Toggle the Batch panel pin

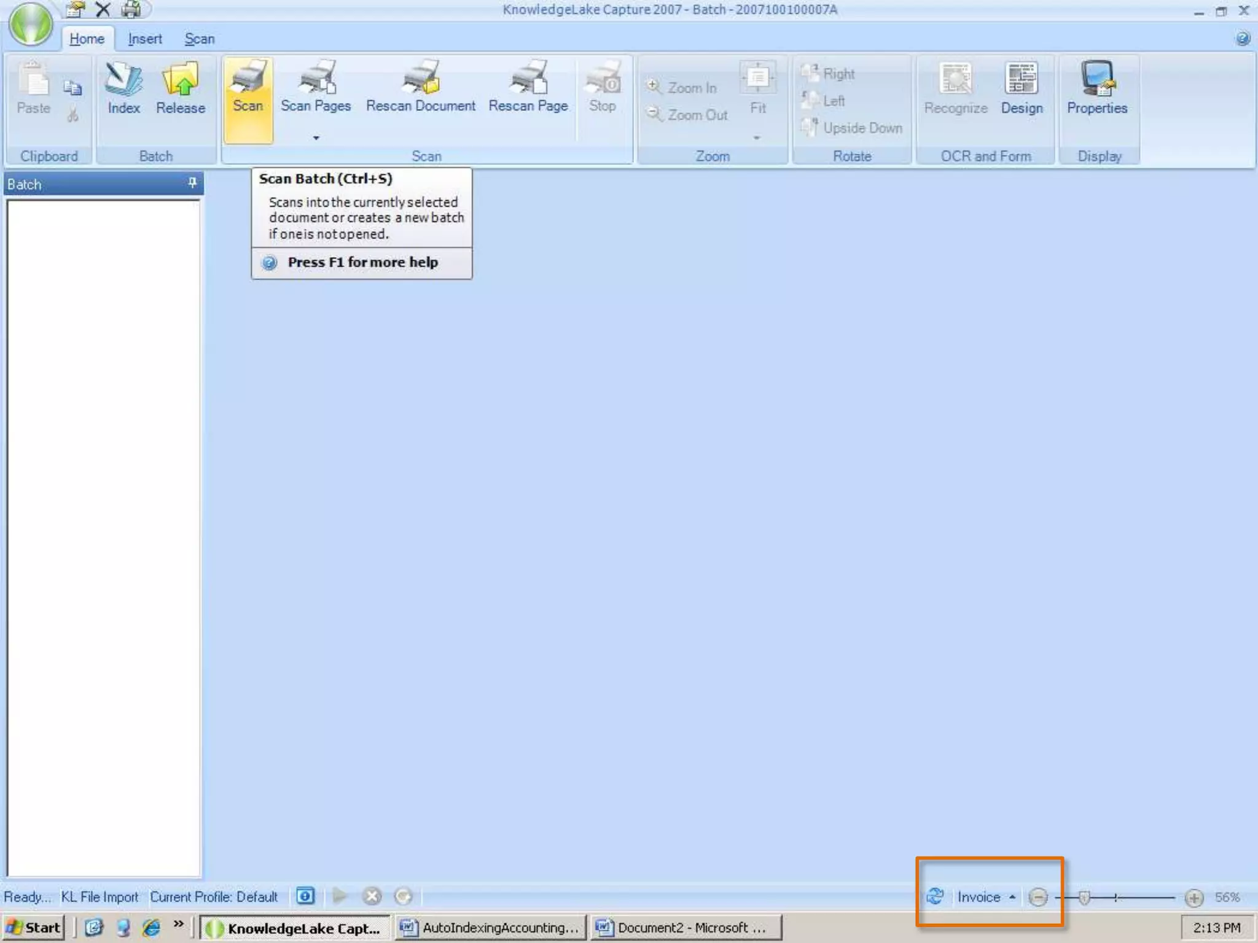coord(192,183)
